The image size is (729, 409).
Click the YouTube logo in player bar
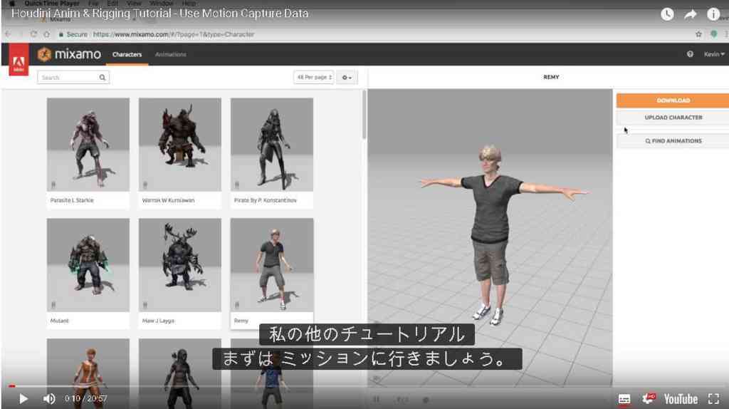pyautogui.click(x=681, y=399)
